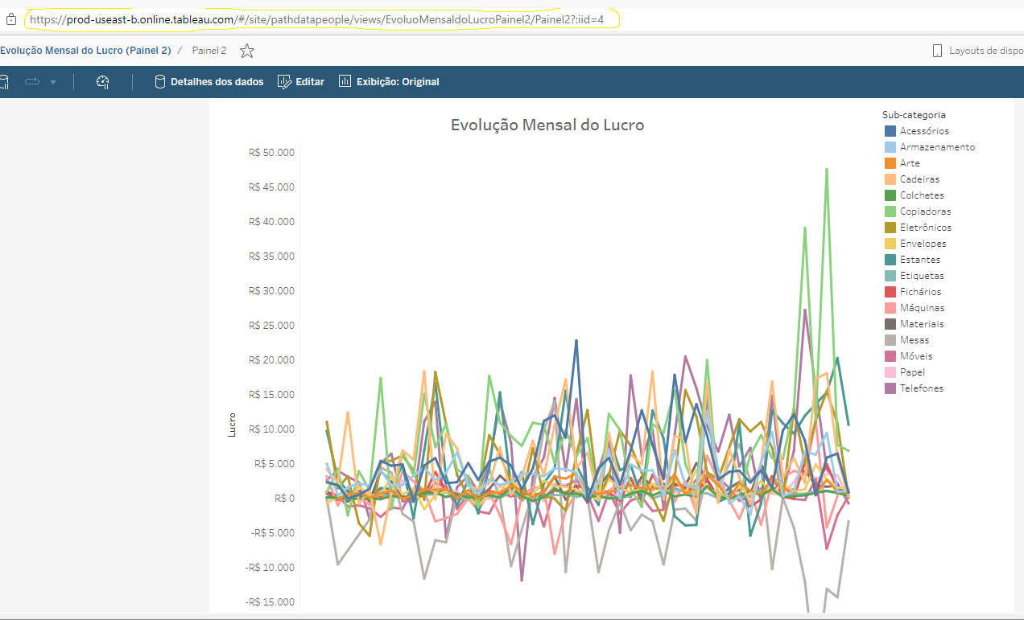Click the replay animation arrow icon
Screen dimensions: 1024x620
[x=32, y=81]
